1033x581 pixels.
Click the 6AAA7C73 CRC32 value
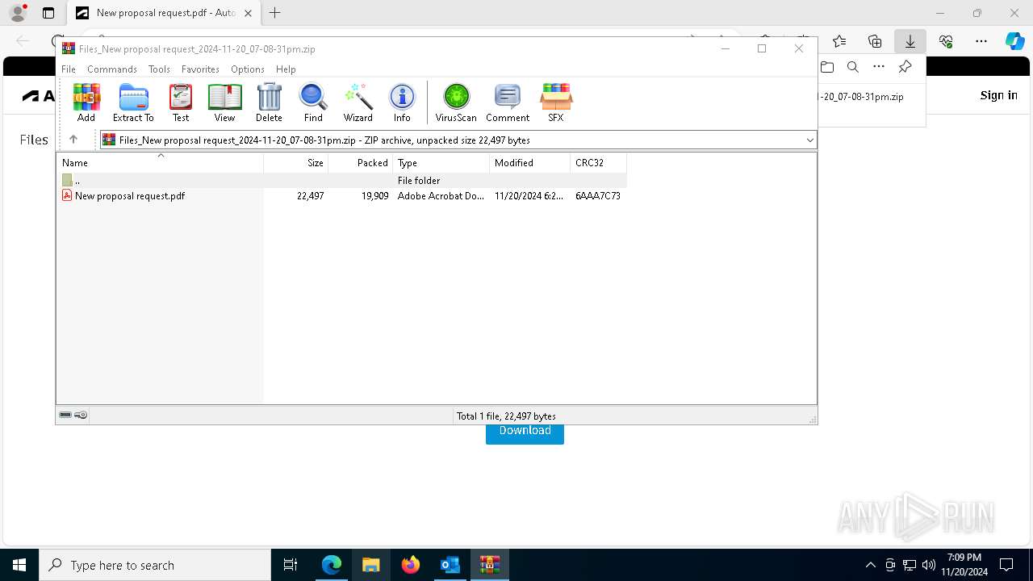tap(598, 195)
